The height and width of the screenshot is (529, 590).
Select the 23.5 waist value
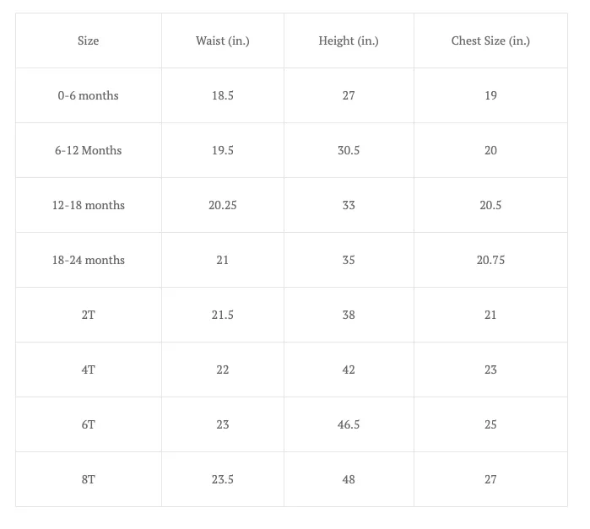tap(222, 480)
